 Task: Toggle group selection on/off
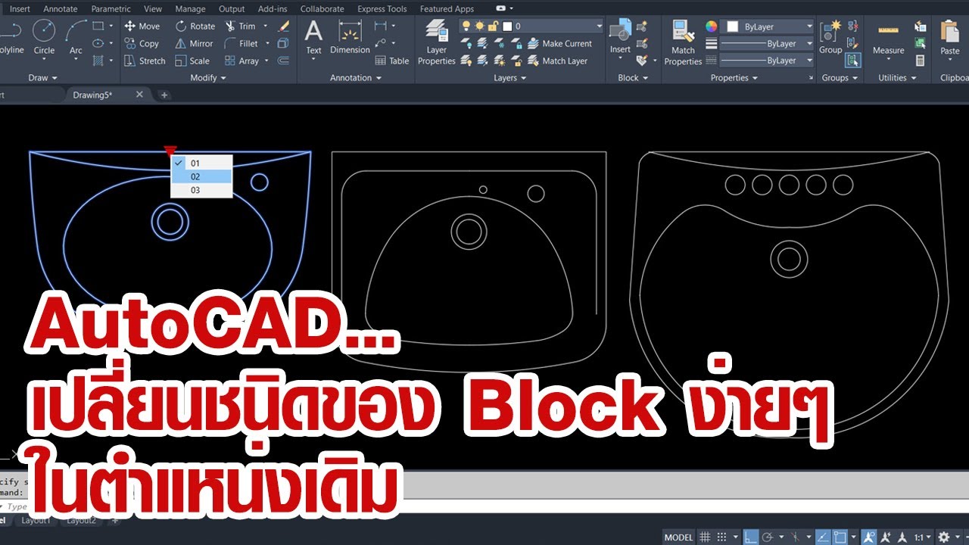coord(853,61)
